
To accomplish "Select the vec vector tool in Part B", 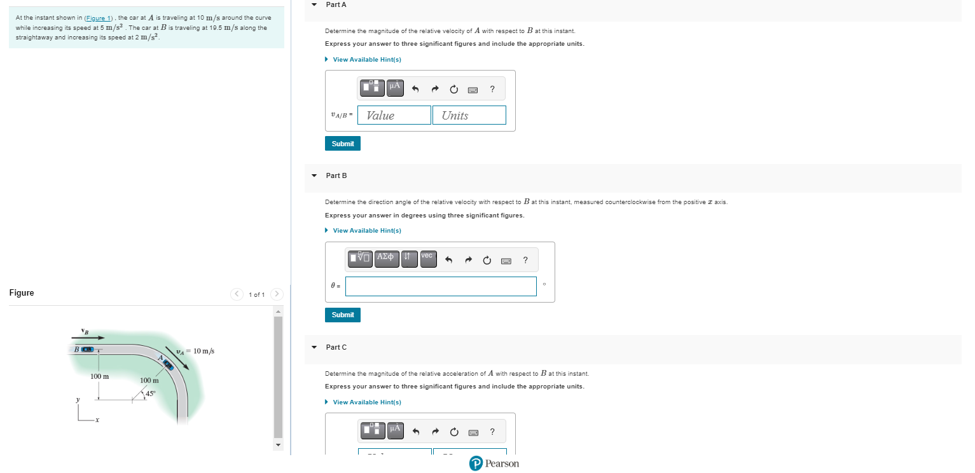I will [428, 259].
